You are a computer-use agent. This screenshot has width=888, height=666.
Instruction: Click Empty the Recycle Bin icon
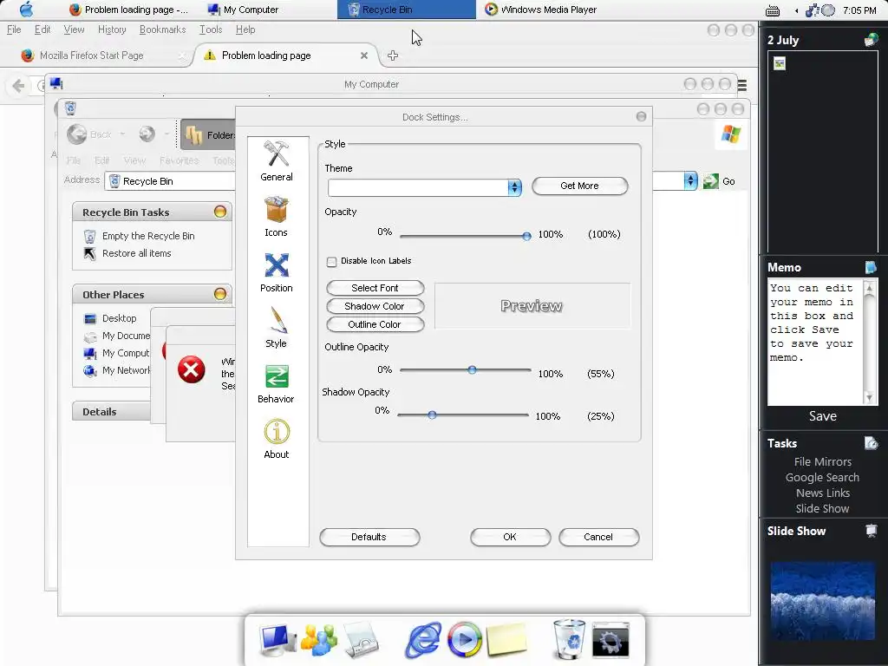coord(89,236)
